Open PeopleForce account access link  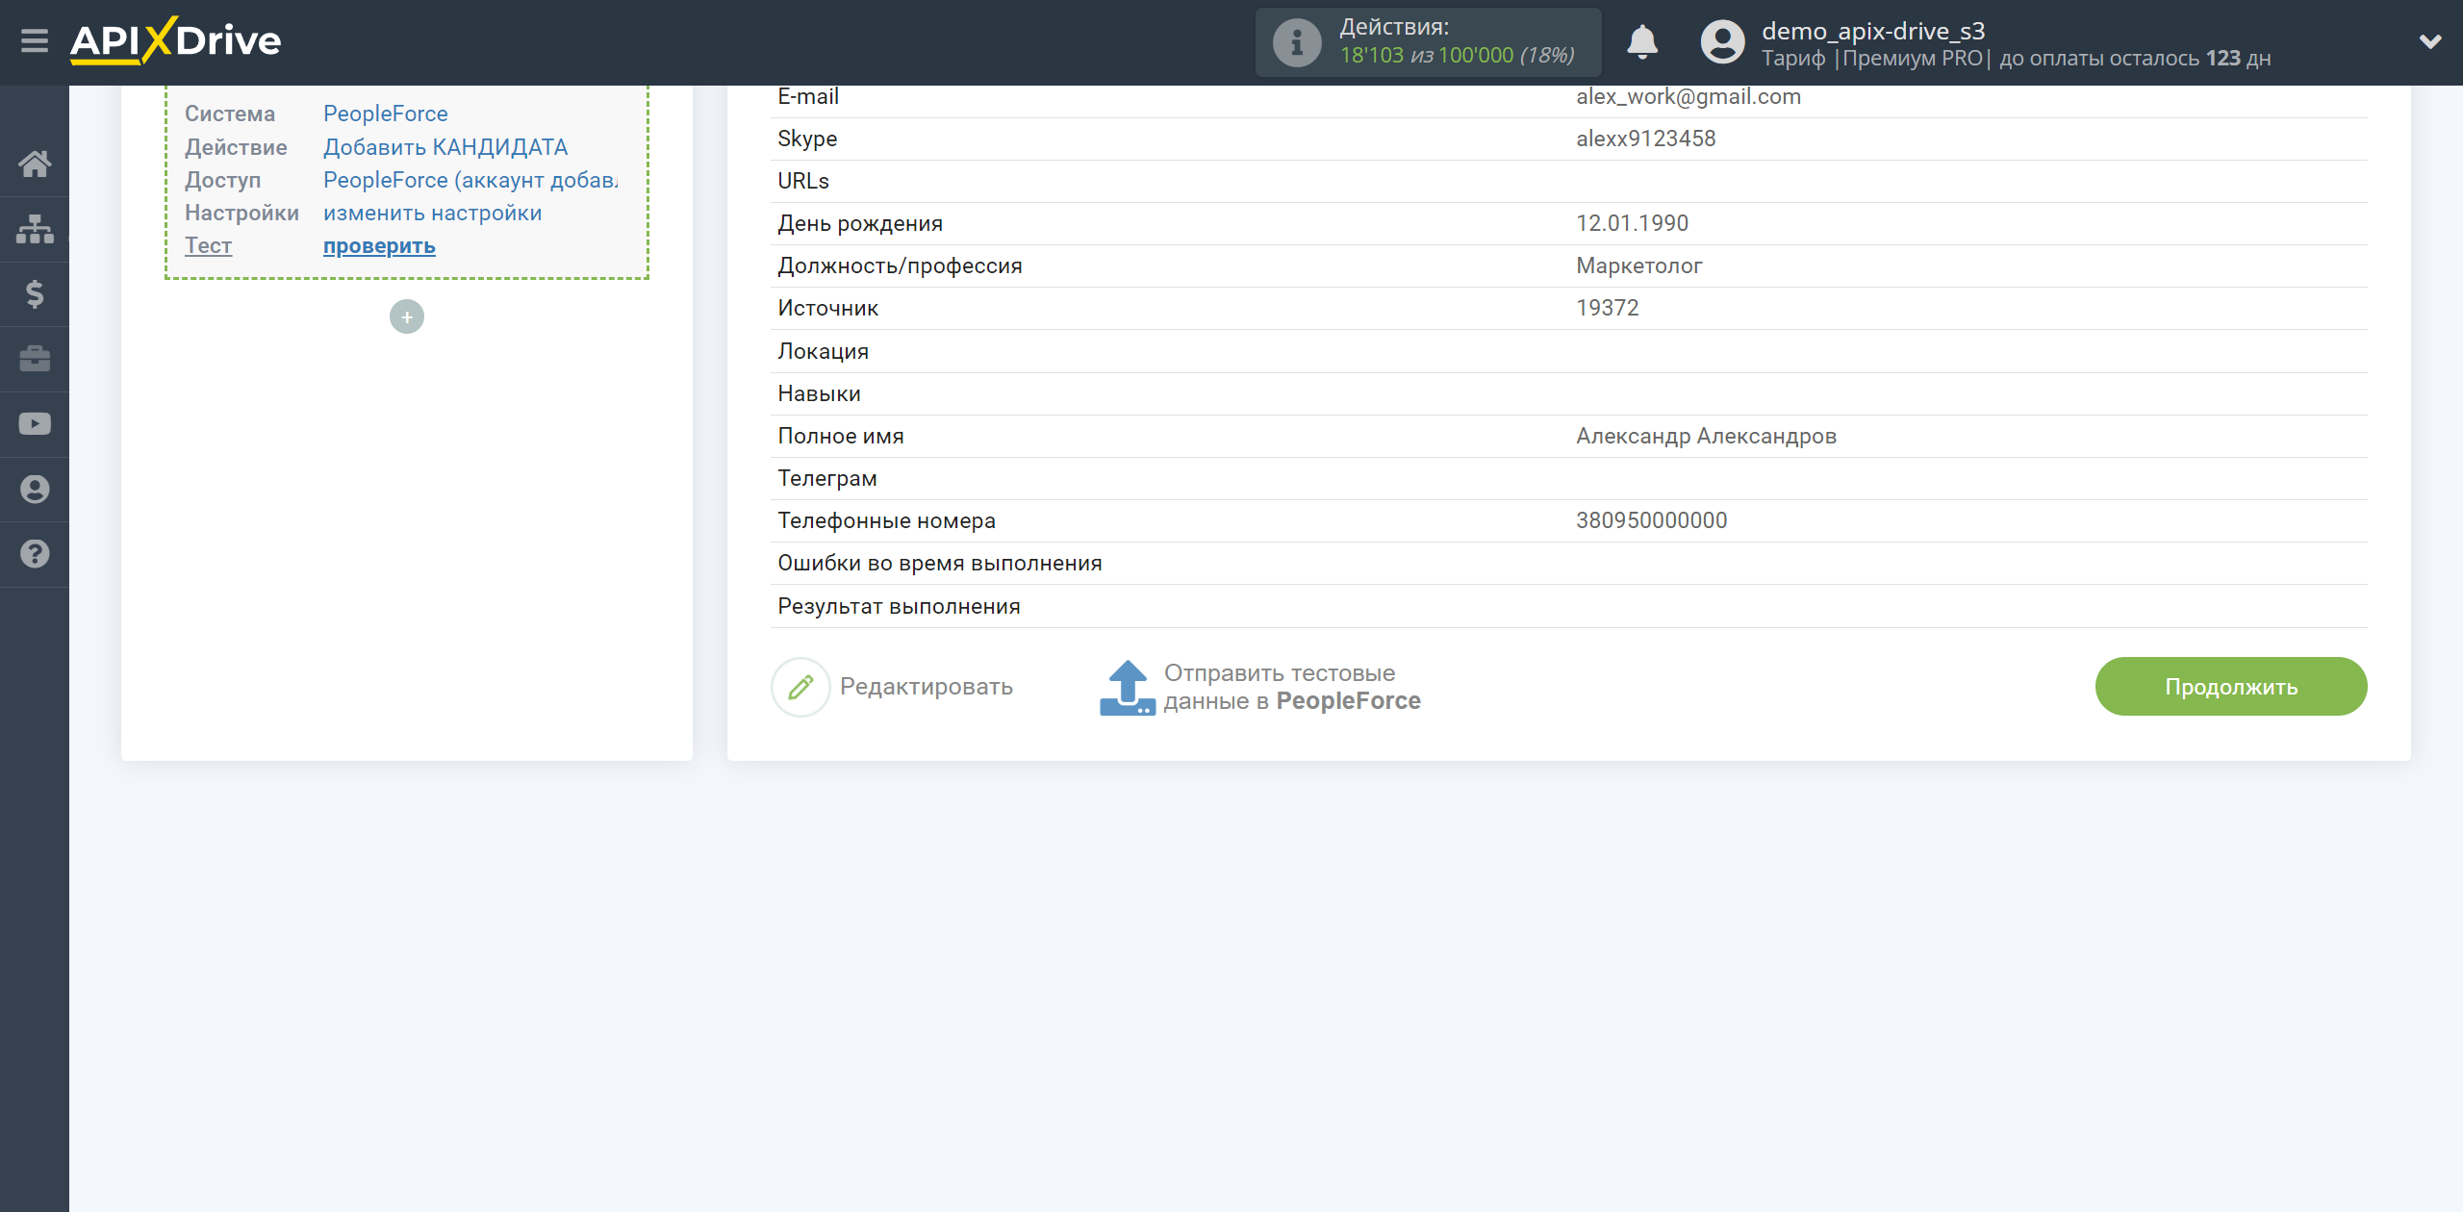click(470, 180)
